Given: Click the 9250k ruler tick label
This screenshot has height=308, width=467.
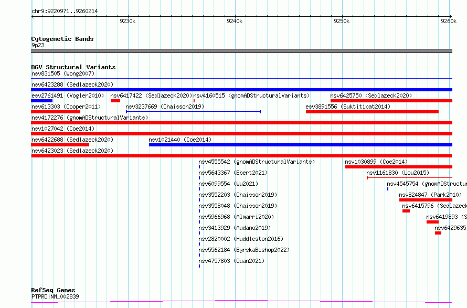Looking at the screenshot, I should (342, 21).
